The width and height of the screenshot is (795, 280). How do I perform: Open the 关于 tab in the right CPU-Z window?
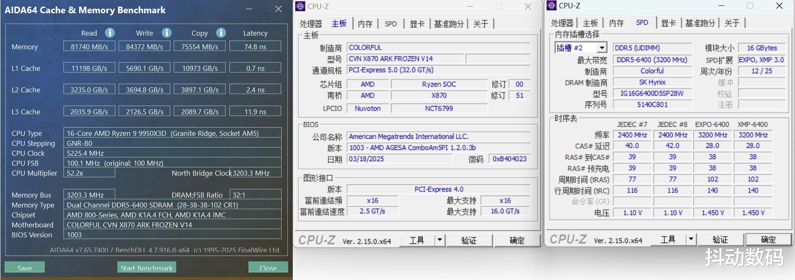732,23
